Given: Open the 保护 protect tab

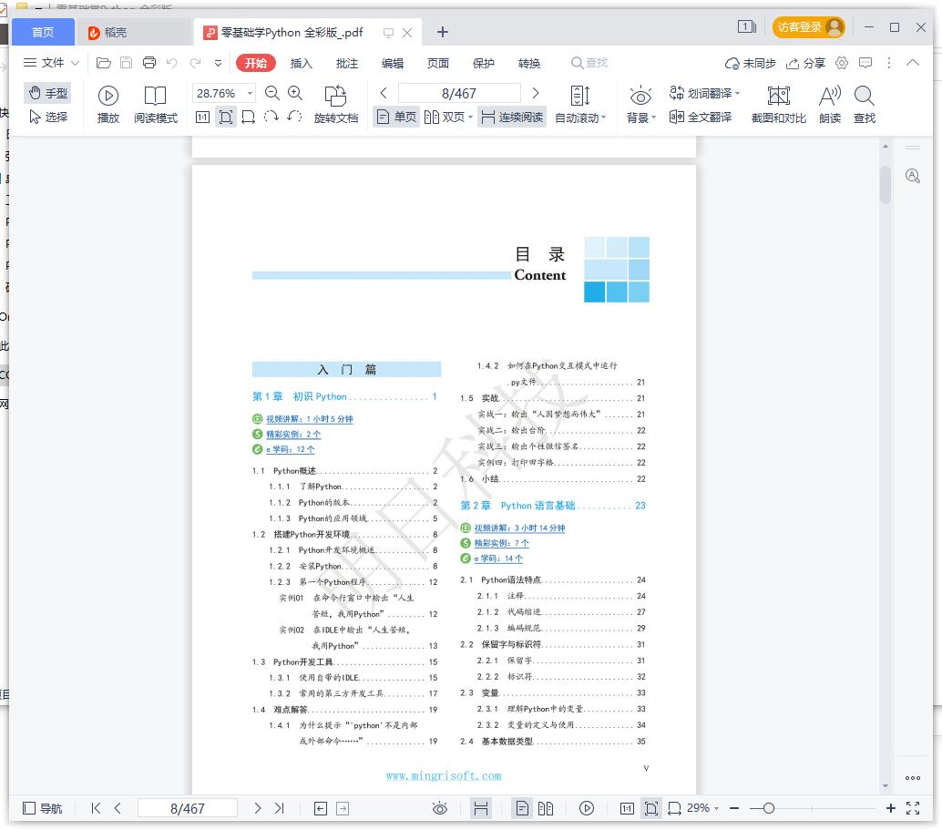Looking at the screenshot, I should click(x=484, y=63).
